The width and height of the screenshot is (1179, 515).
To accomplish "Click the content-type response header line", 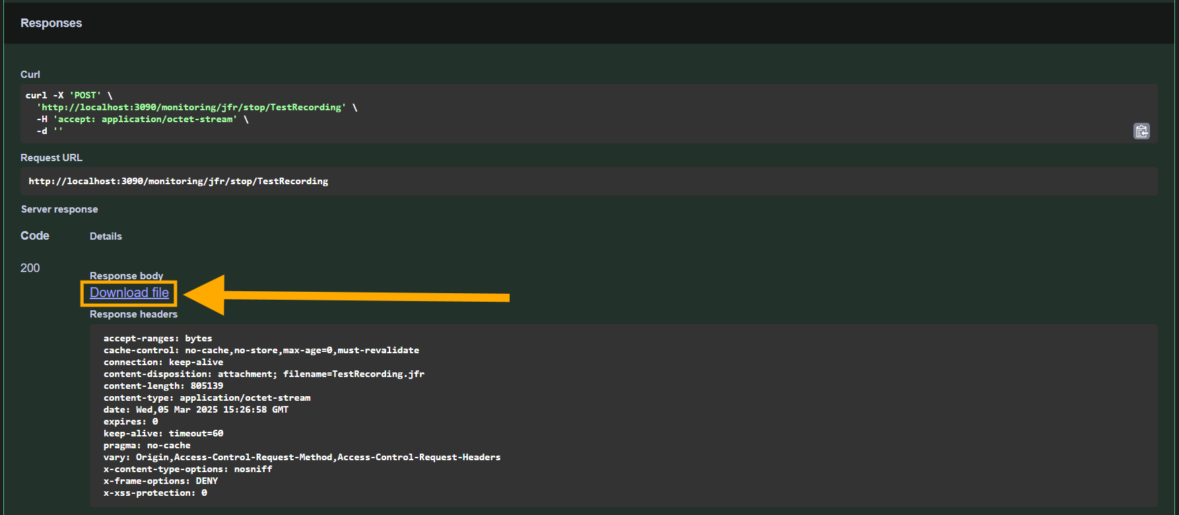I will (207, 398).
